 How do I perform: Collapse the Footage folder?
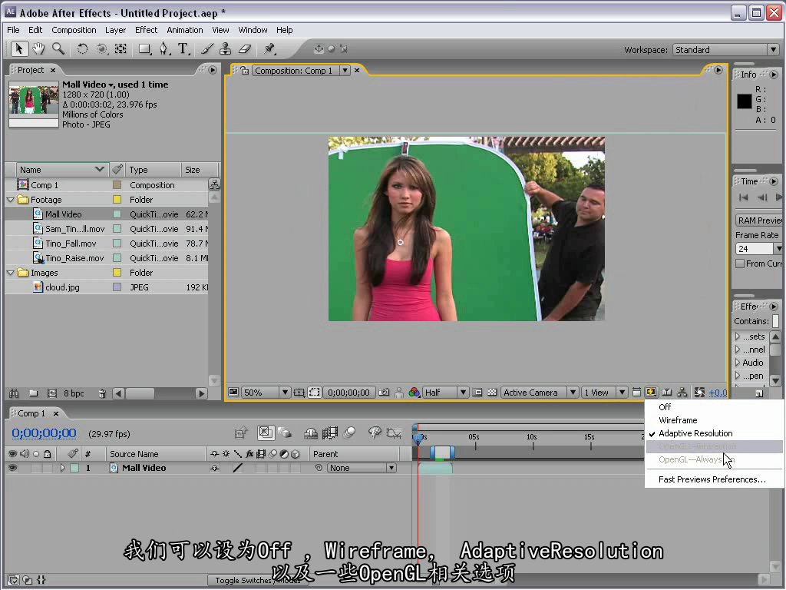coord(11,200)
